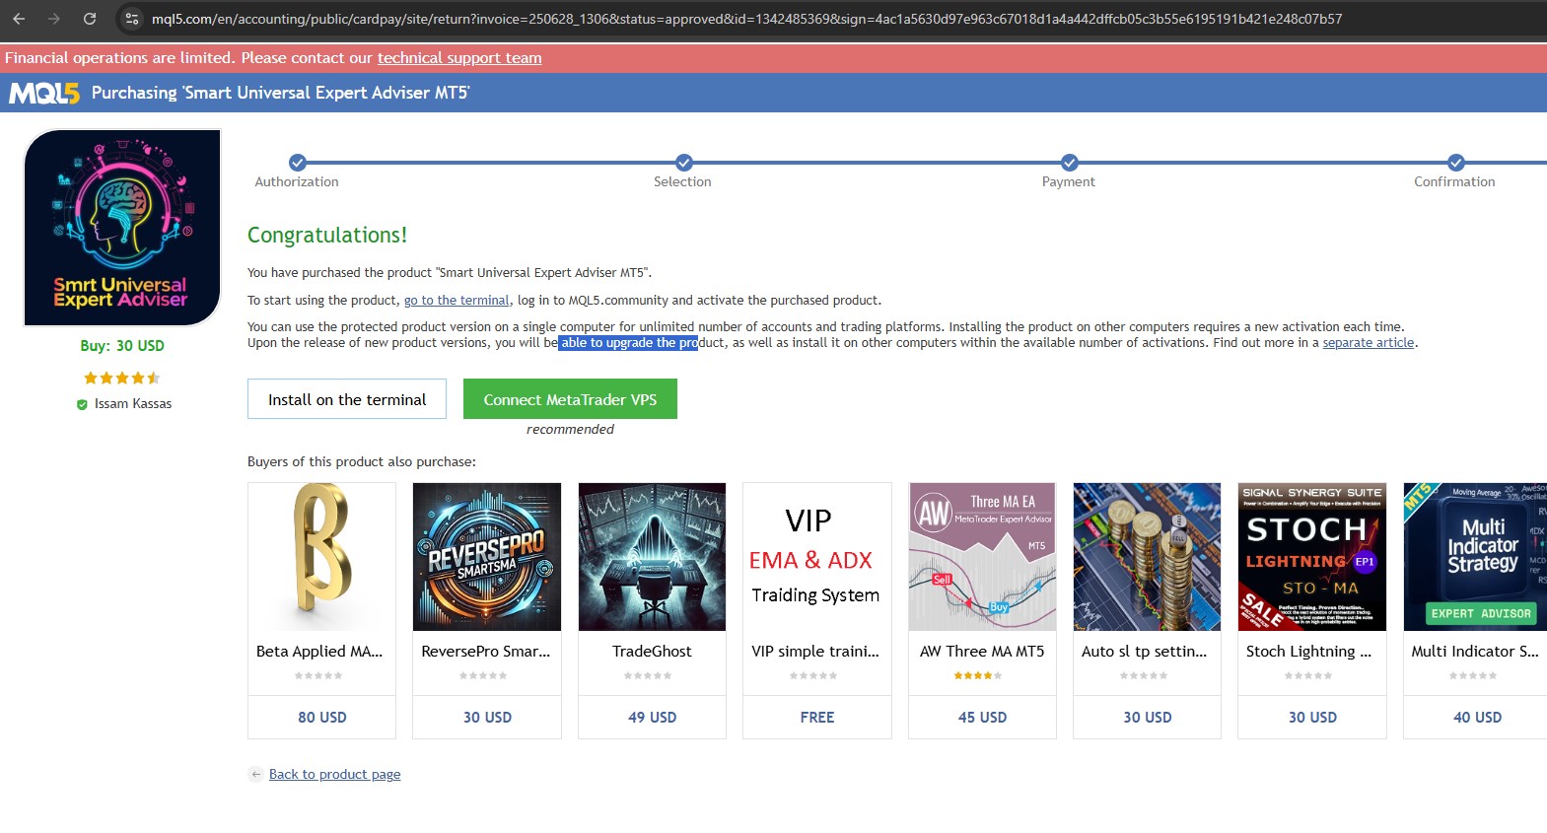Click ReversePro Smar... product title
1547x833 pixels.
486,652
